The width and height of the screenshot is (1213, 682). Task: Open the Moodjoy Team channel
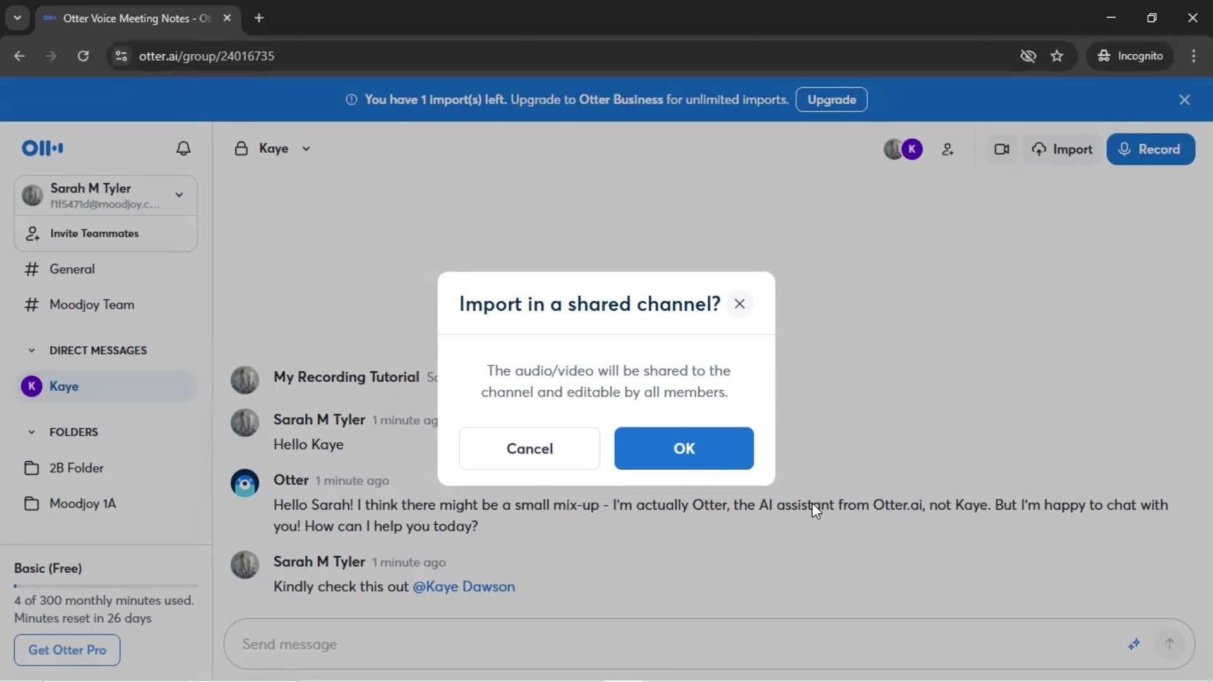106,305
